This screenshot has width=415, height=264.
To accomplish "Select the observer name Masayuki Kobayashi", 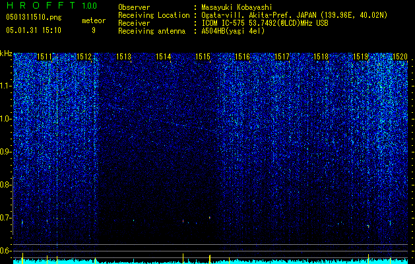I will (x=236, y=7).
